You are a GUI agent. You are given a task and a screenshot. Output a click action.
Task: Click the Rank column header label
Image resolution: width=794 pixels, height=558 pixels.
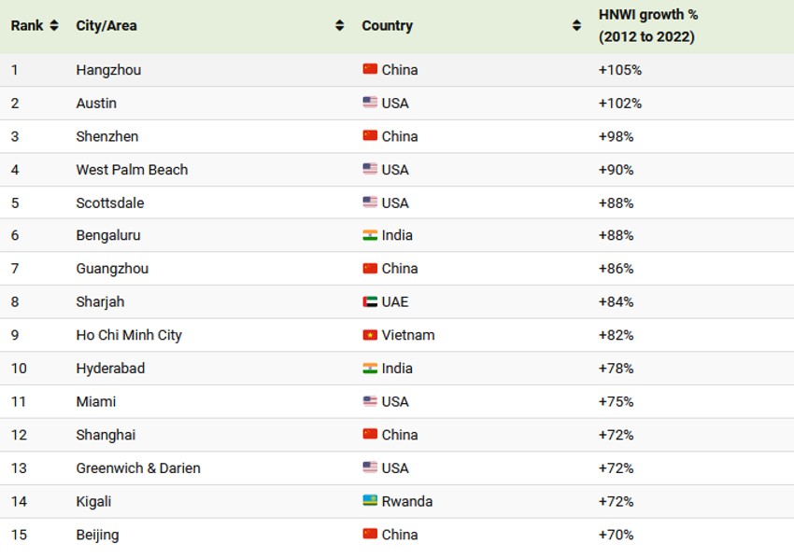pyautogui.click(x=27, y=26)
